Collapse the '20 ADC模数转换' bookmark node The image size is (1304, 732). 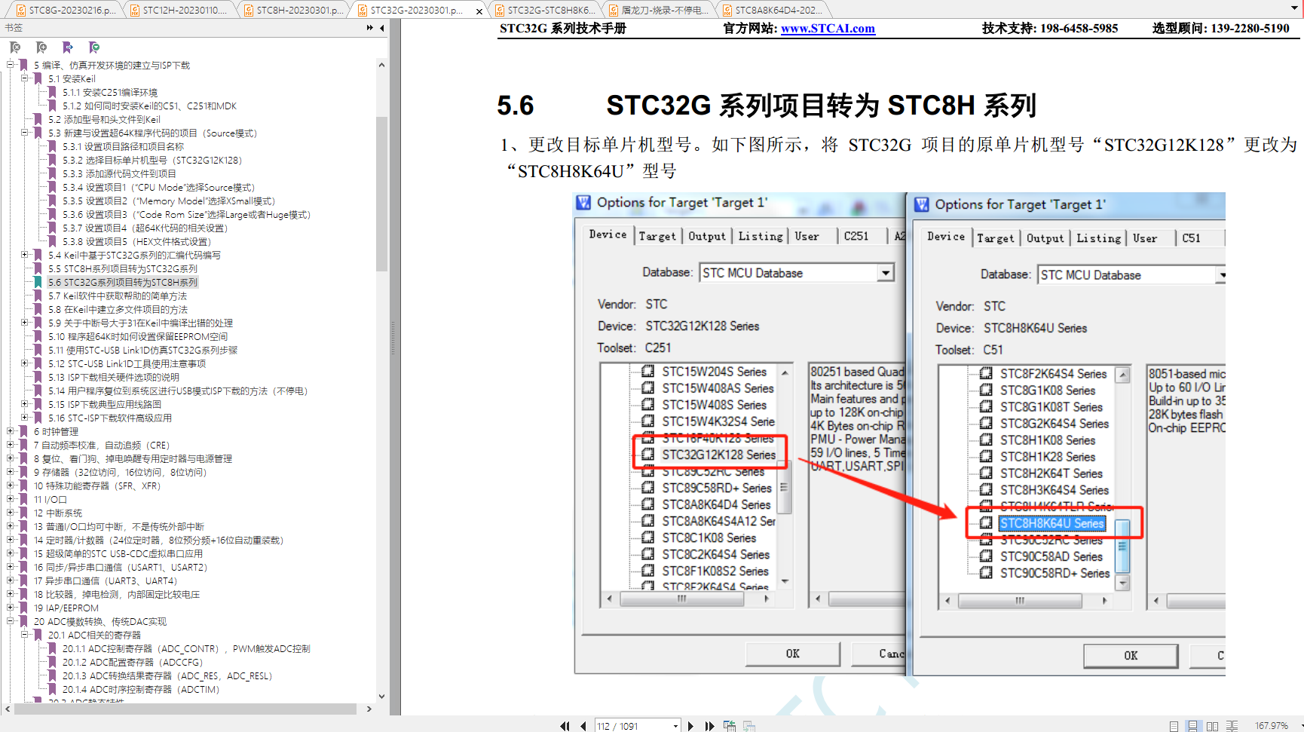(11, 622)
